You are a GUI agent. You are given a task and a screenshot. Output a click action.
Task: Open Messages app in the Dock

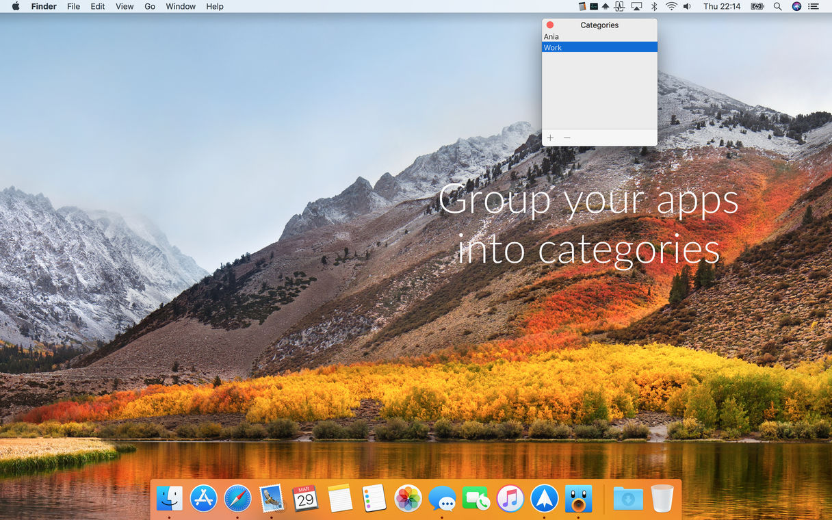click(442, 498)
